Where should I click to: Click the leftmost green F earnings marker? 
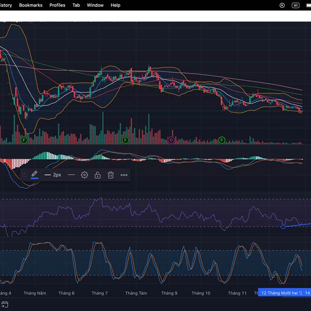tap(24, 140)
